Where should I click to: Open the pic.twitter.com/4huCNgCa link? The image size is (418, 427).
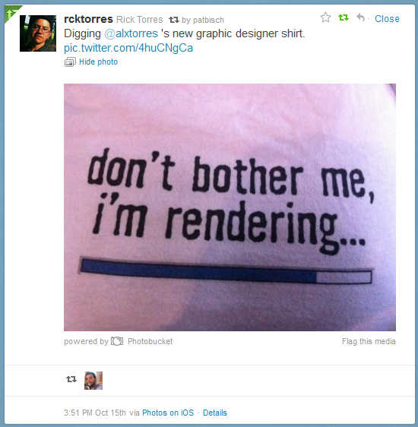(x=128, y=48)
